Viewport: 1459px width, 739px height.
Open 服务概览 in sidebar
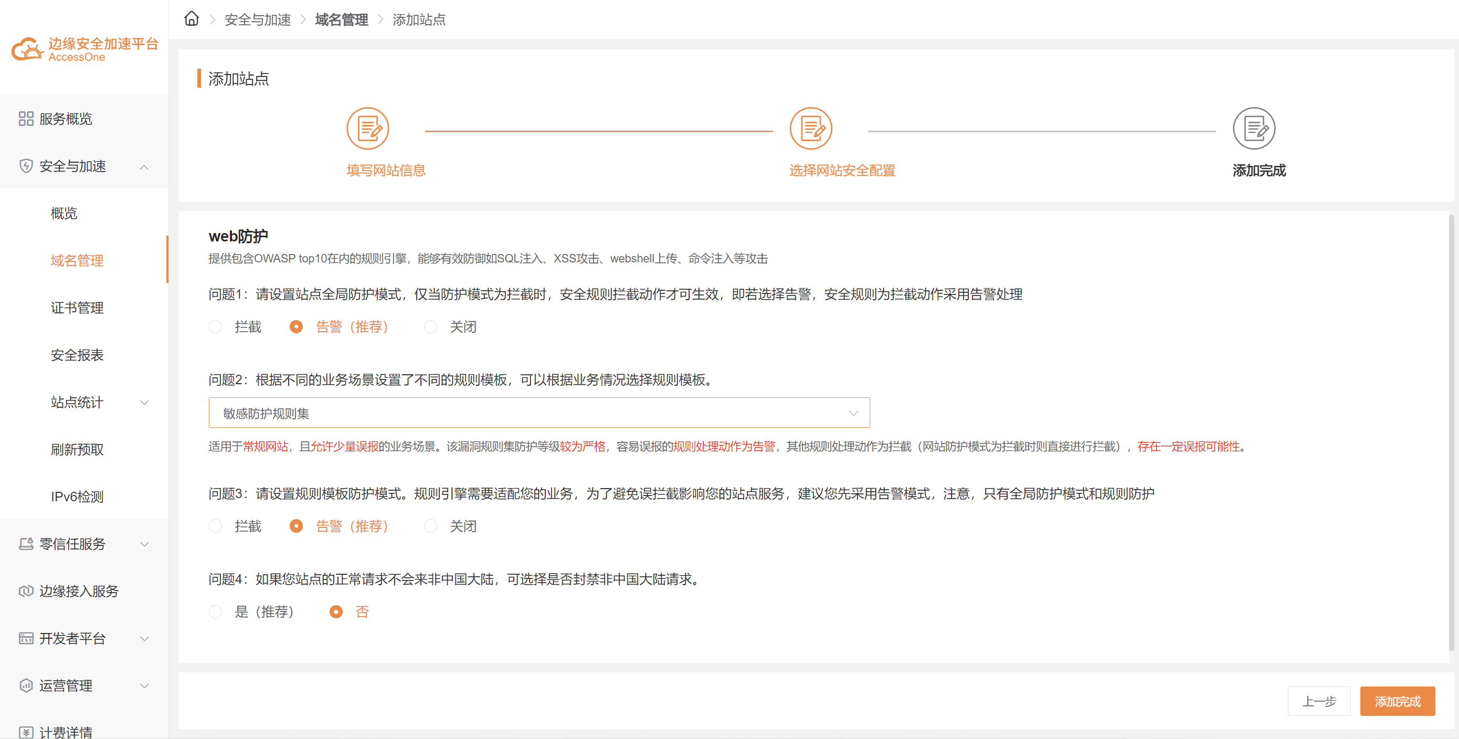pyautogui.click(x=84, y=118)
